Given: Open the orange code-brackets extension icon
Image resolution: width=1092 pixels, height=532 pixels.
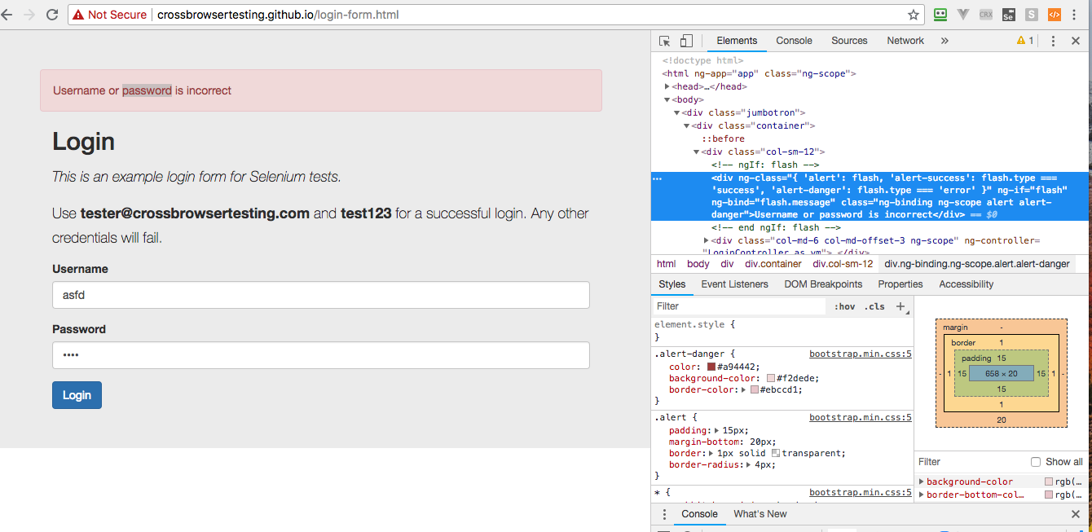Looking at the screenshot, I should click(1055, 15).
